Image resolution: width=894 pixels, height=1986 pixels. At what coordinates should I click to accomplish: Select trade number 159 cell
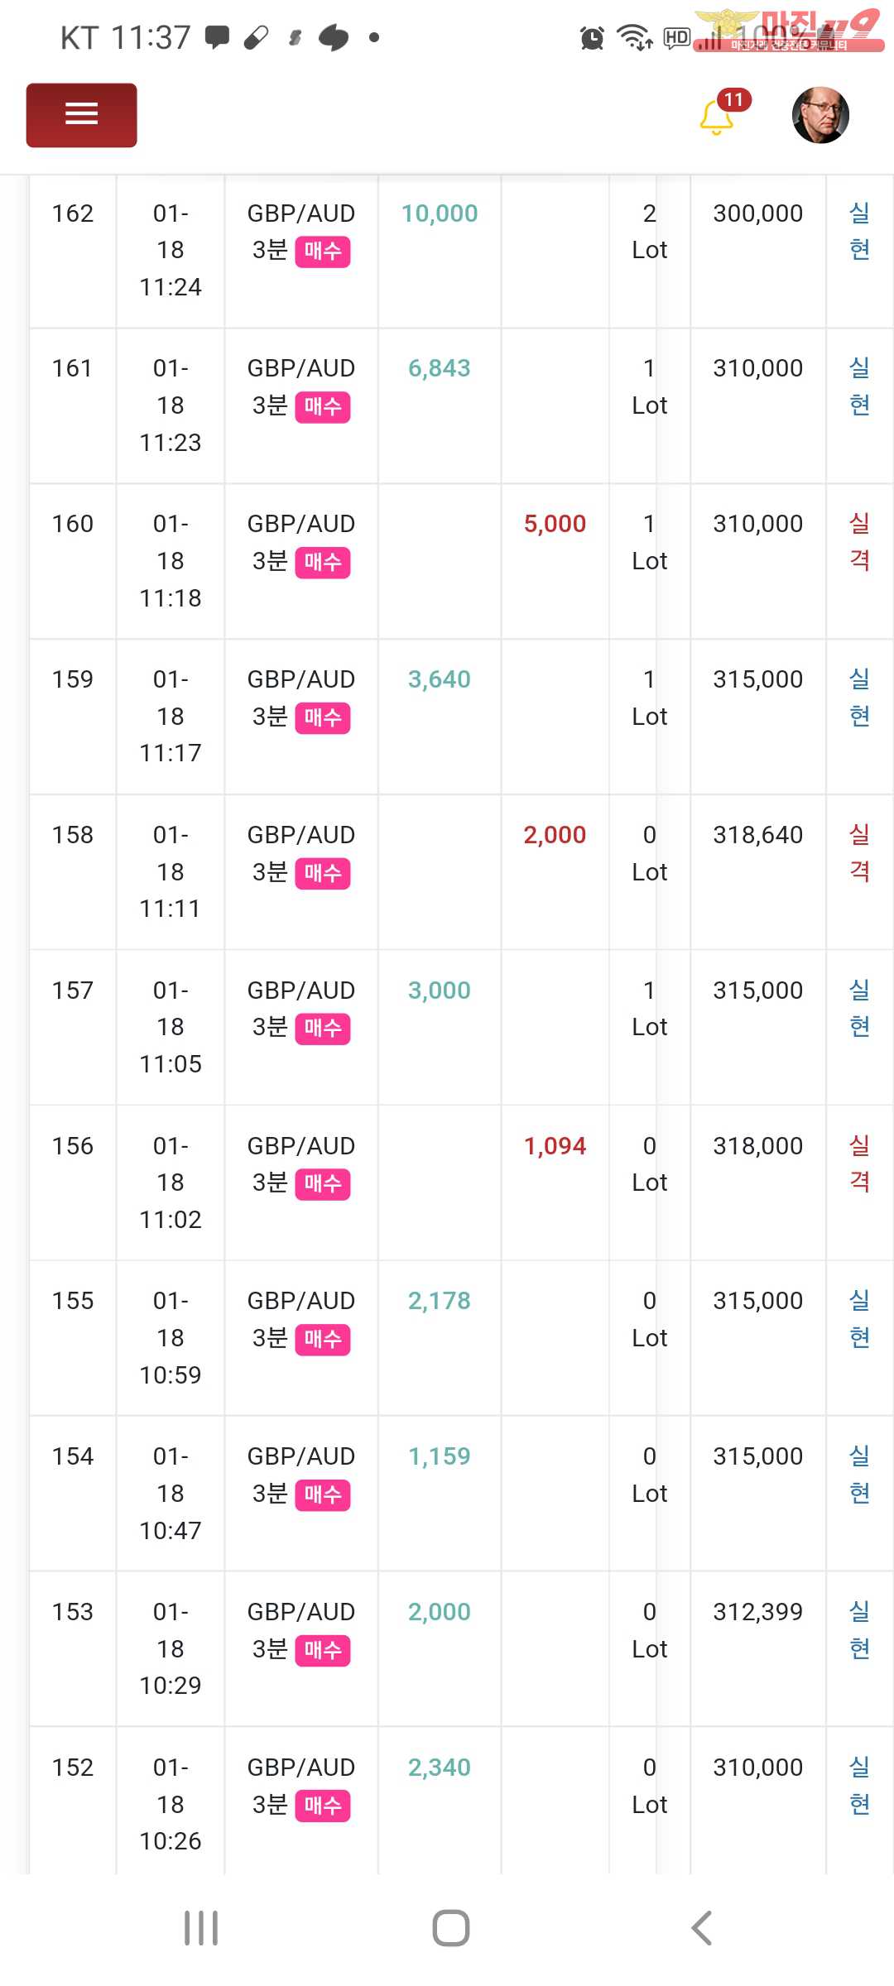tap(73, 679)
